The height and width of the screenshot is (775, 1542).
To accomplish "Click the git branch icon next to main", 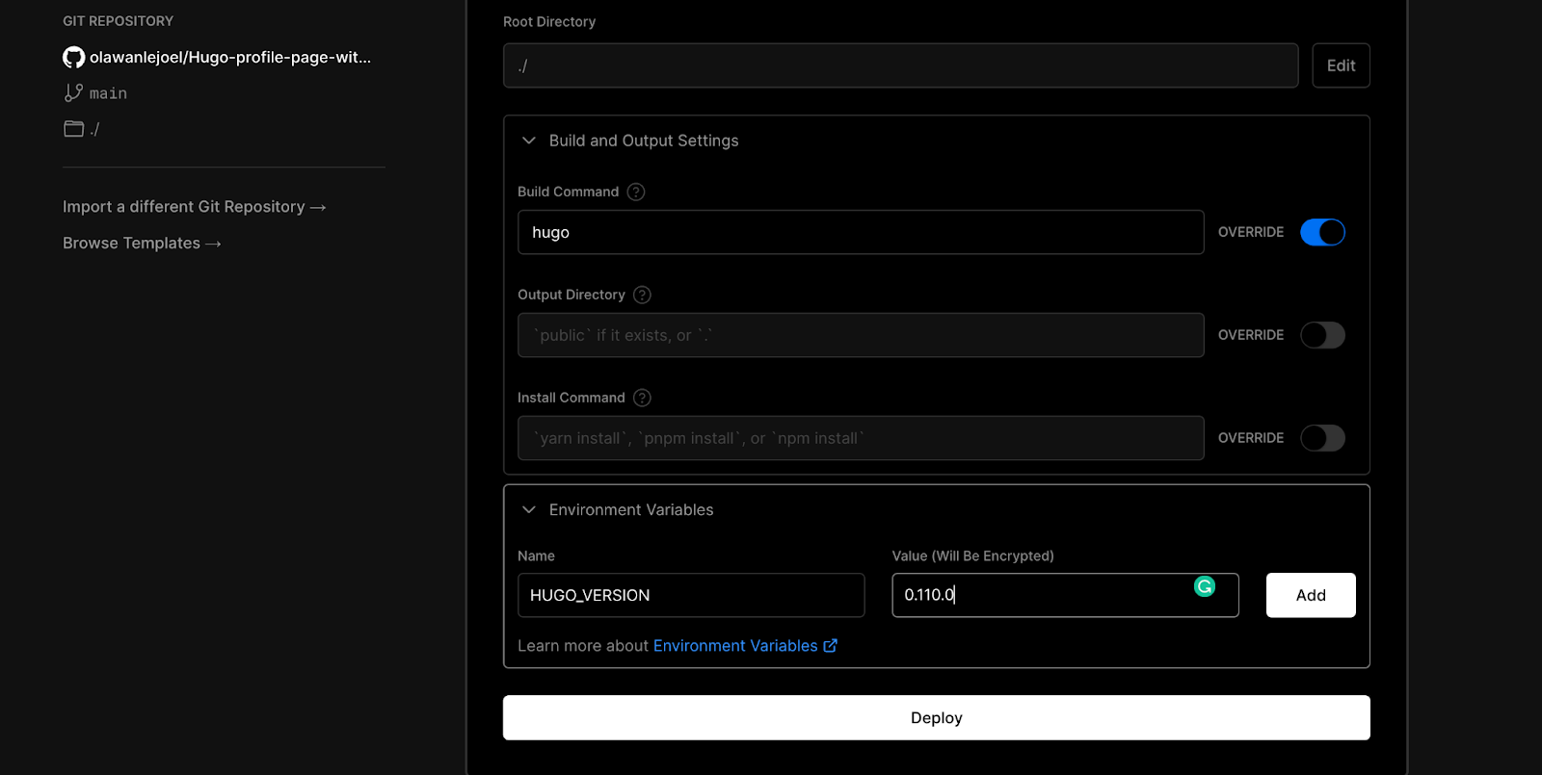I will pos(73,92).
